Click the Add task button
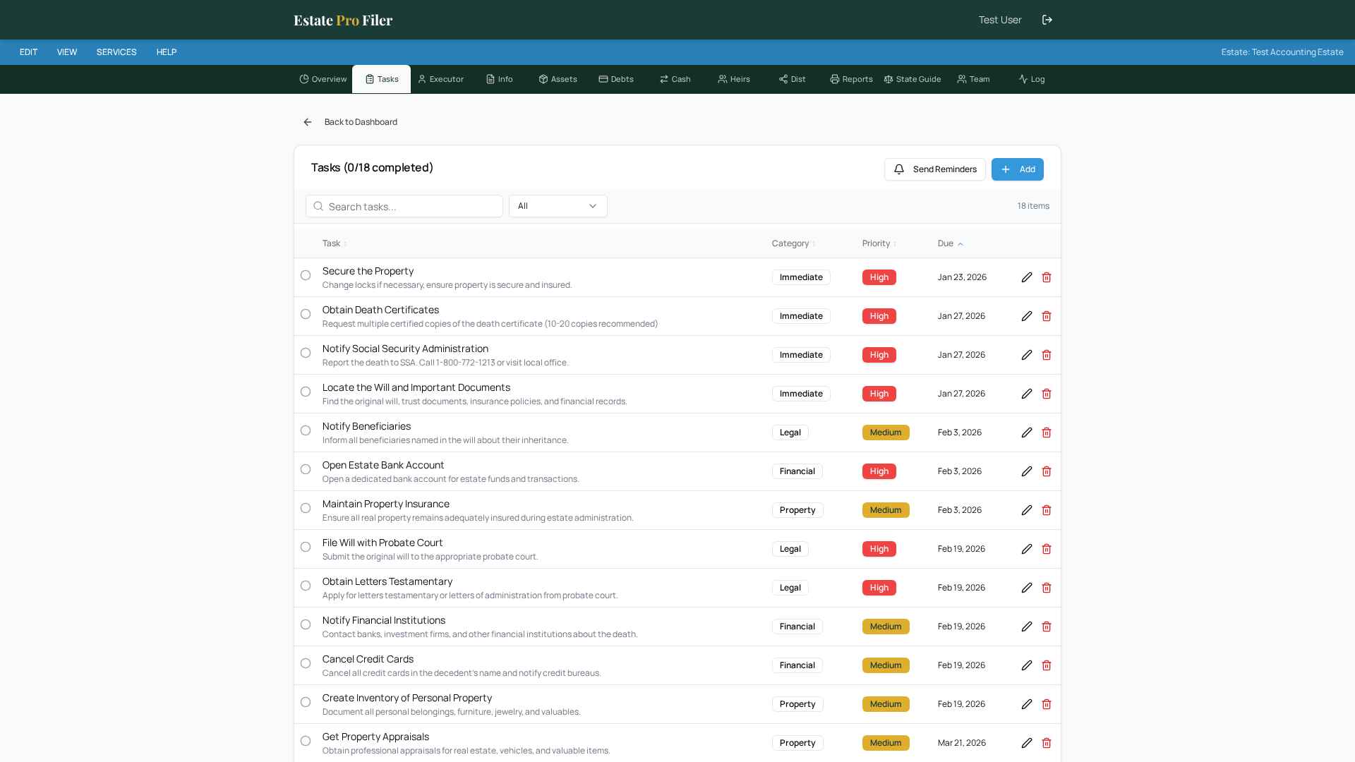Image resolution: width=1355 pixels, height=762 pixels. point(1018,169)
